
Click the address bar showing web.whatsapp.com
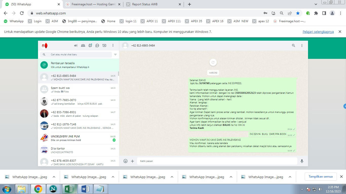click(144, 13)
